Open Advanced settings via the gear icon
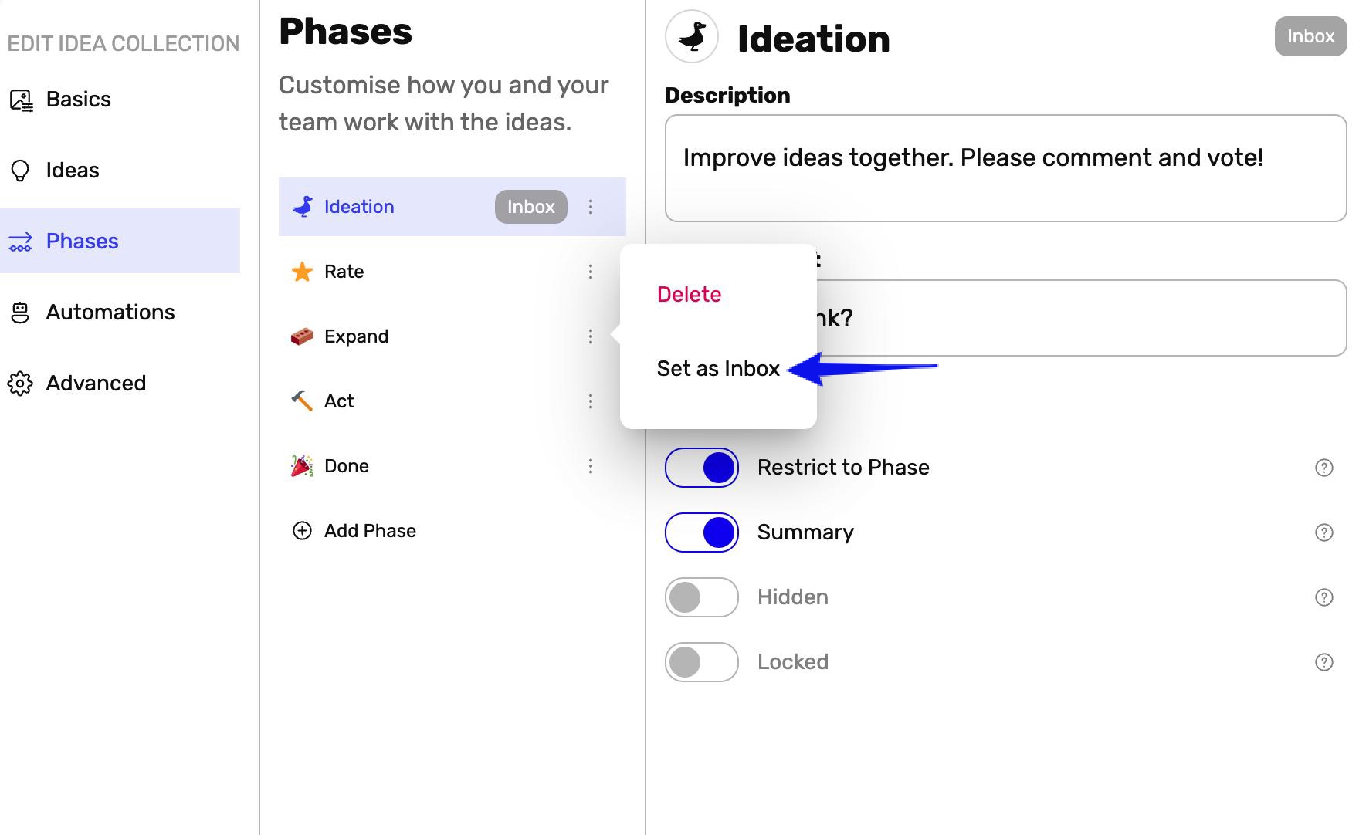 coord(21,383)
